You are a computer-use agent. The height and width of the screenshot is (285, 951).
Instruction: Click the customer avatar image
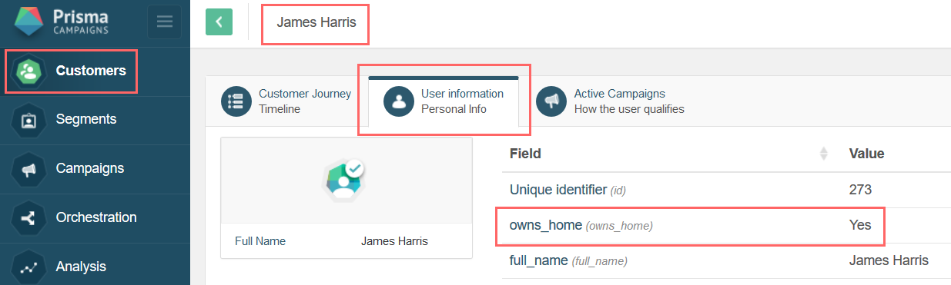coord(343,181)
